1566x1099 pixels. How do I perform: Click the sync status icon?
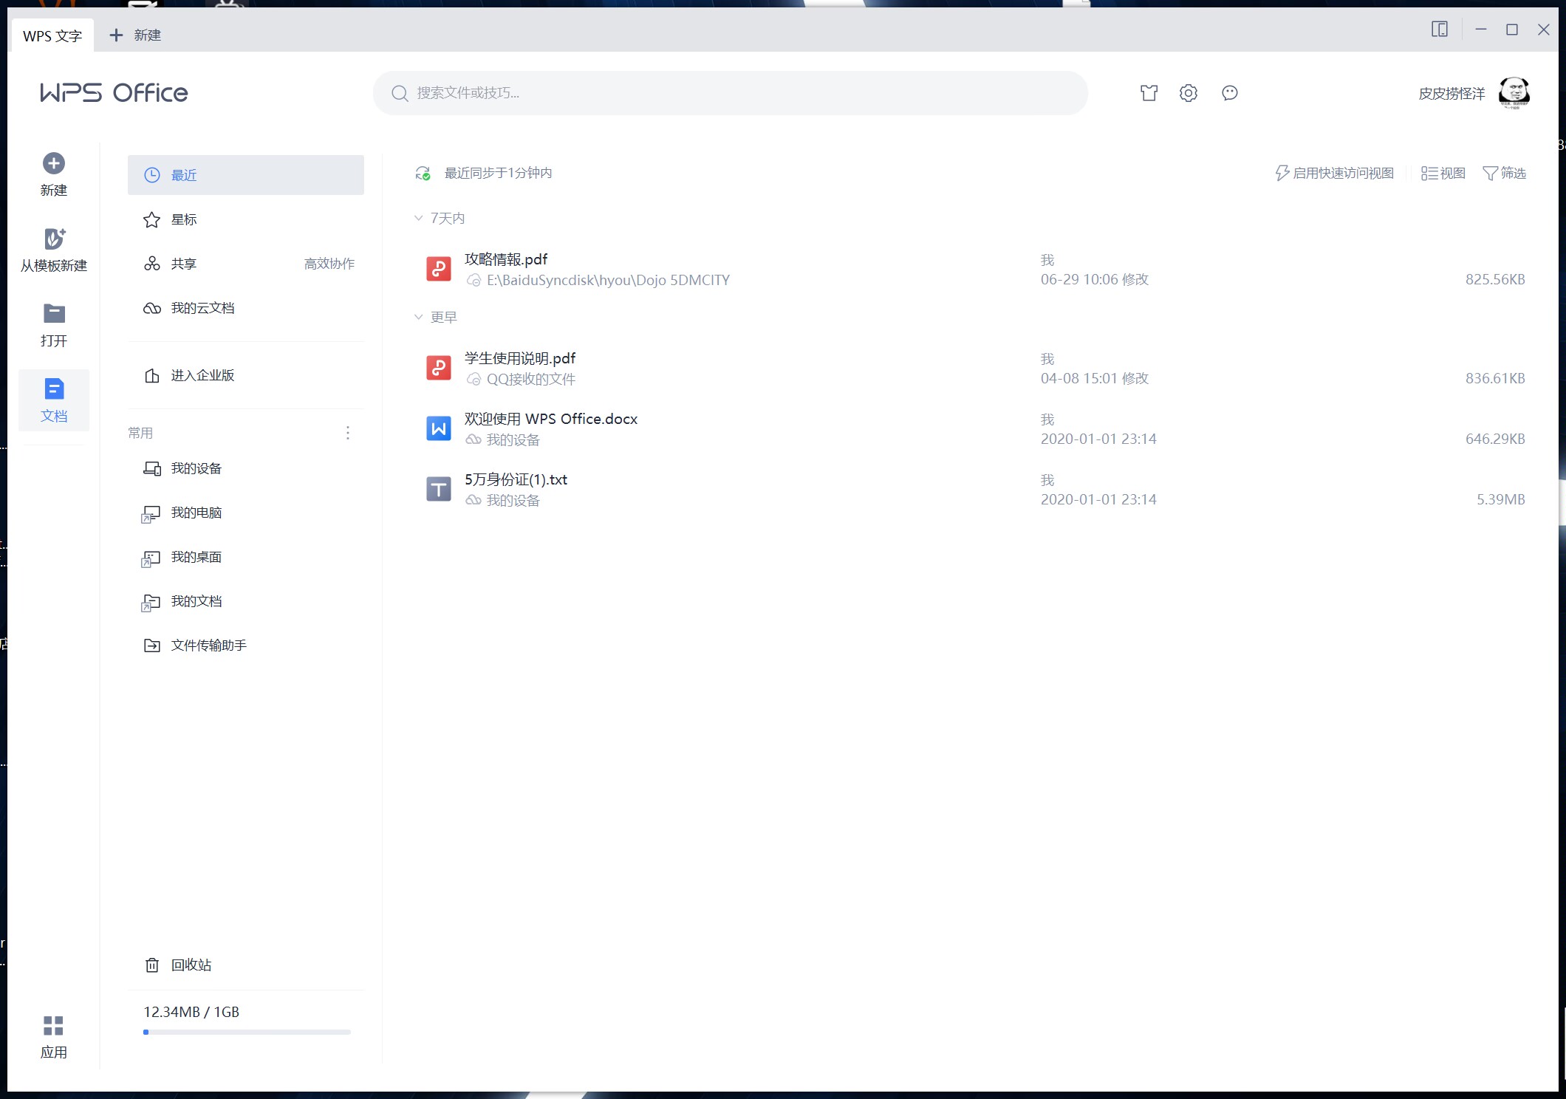(423, 174)
